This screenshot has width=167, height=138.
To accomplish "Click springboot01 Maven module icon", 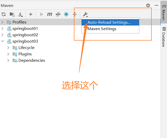I will coord(9,29).
